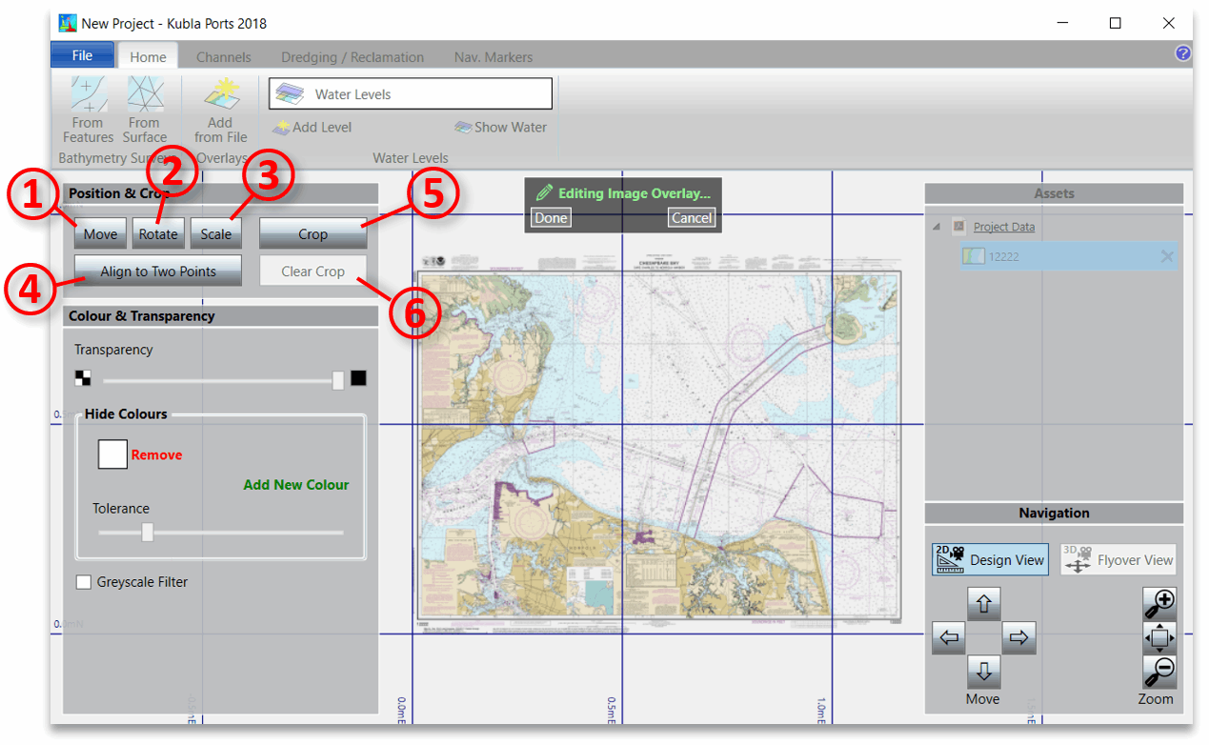This screenshot has width=1209, height=745.
Task: Pan the view down with arrow
Action: pyautogui.click(x=984, y=673)
